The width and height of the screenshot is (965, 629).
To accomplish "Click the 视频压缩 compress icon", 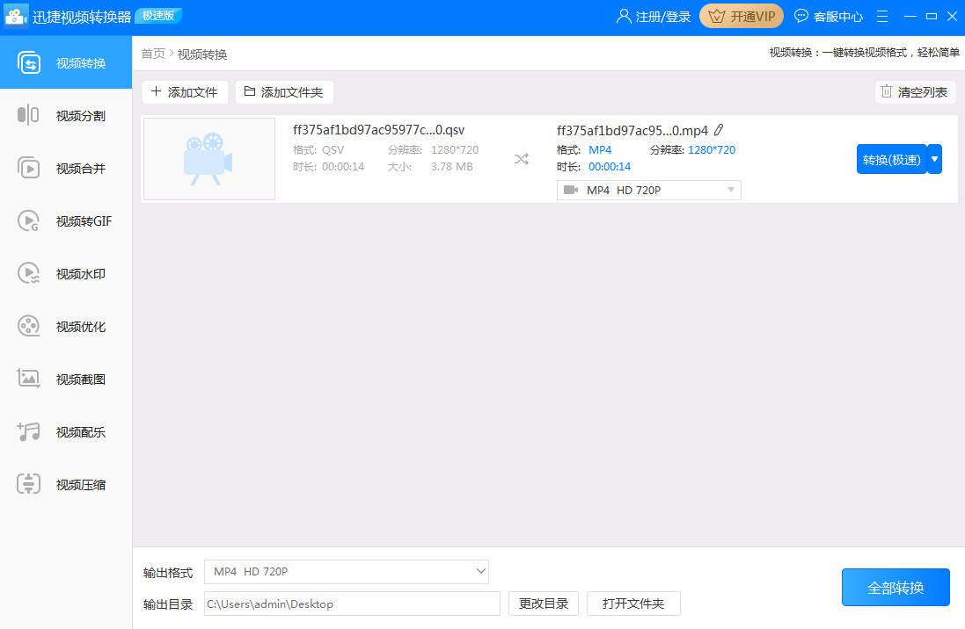I will tap(28, 485).
